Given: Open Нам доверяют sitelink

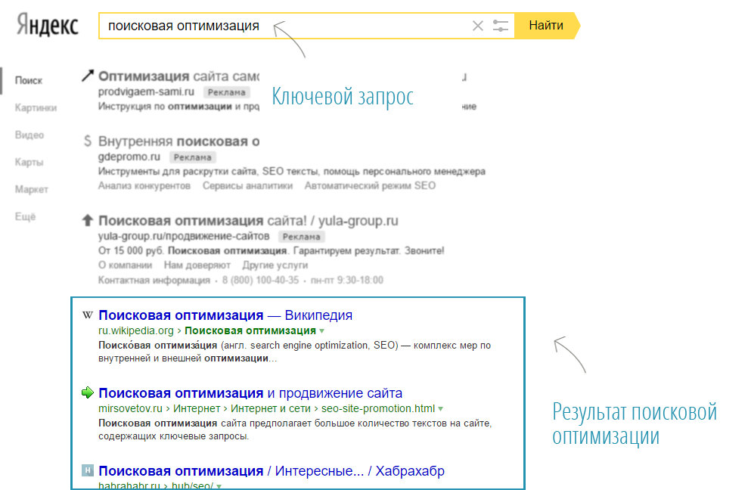Looking at the screenshot, I should point(197,265).
